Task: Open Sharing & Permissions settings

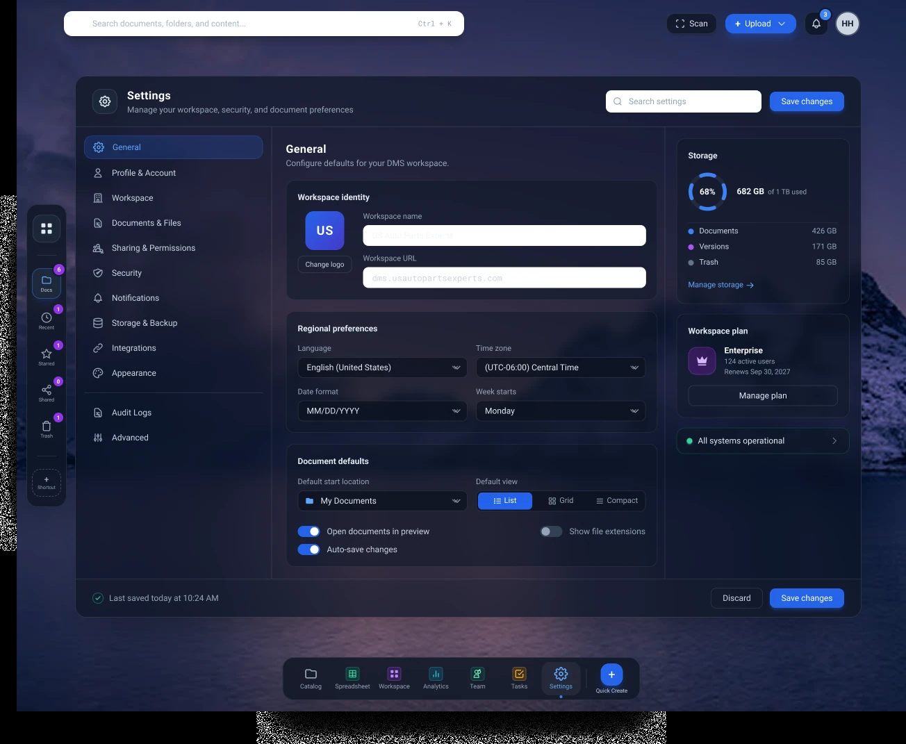Action: coord(173,248)
